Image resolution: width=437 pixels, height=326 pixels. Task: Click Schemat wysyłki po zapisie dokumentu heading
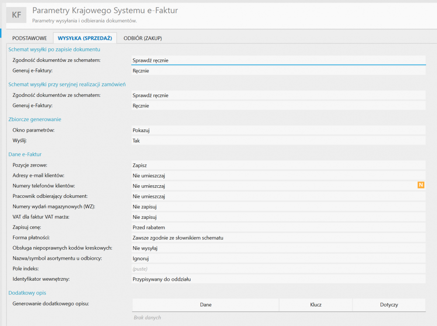(54, 50)
